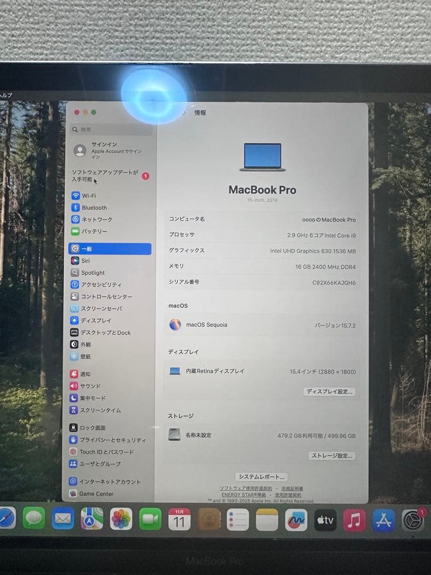Screen dimensions: 431x575
Task: Open Wi-Fi settings in sidebar
Action: [x=84, y=195]
